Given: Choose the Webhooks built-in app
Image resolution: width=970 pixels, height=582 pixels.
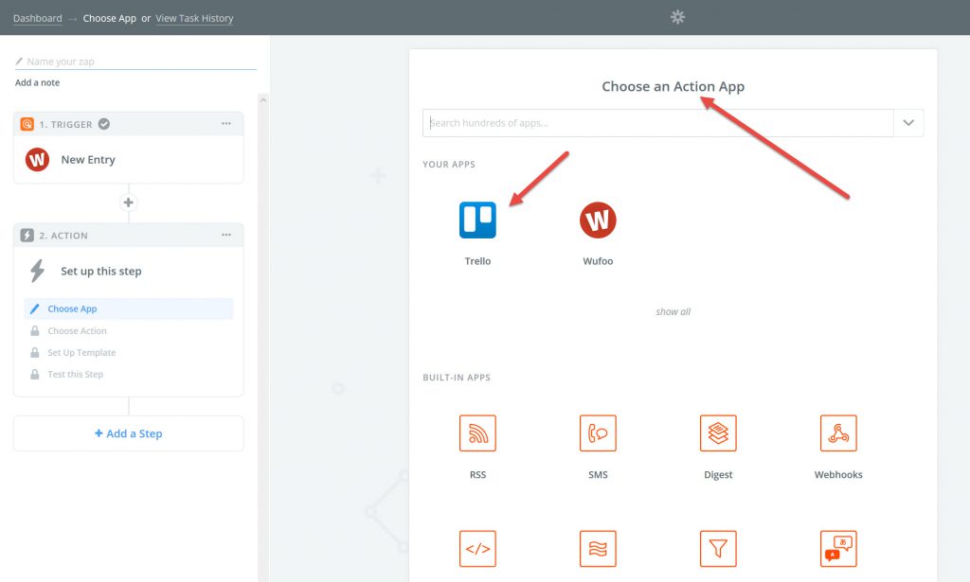Looking at the screenshot, I should tap(838, 433).
